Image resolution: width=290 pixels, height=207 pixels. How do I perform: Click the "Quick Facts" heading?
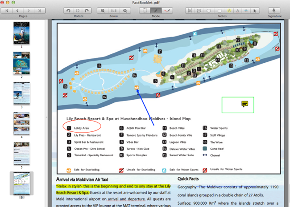(188, 179)
